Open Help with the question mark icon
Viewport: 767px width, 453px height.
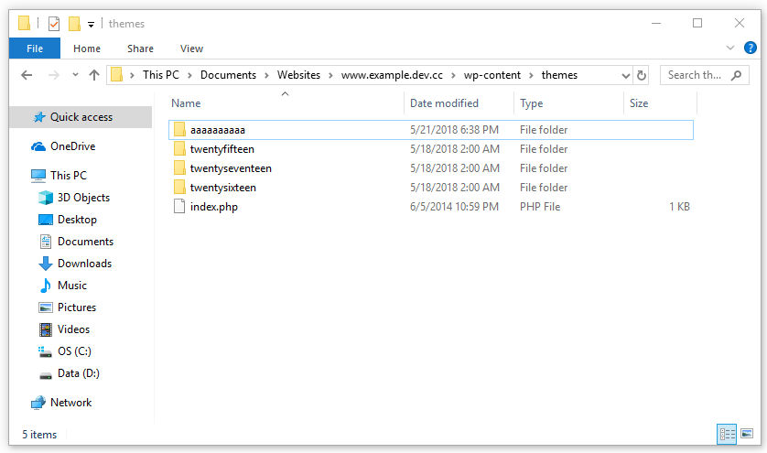pos(750,48)
